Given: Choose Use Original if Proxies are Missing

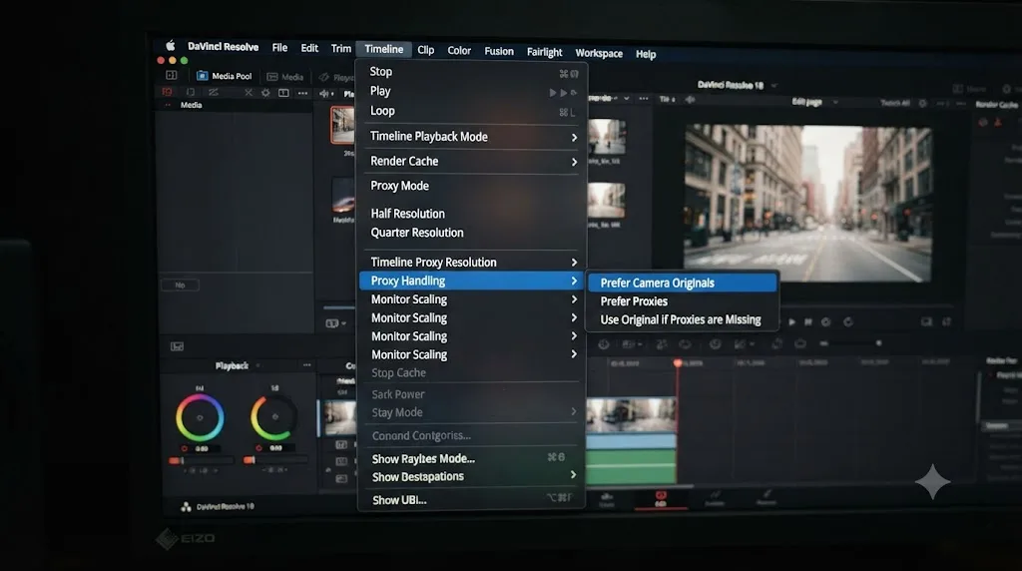Looking at the screenshot, I should click(683, 319).
